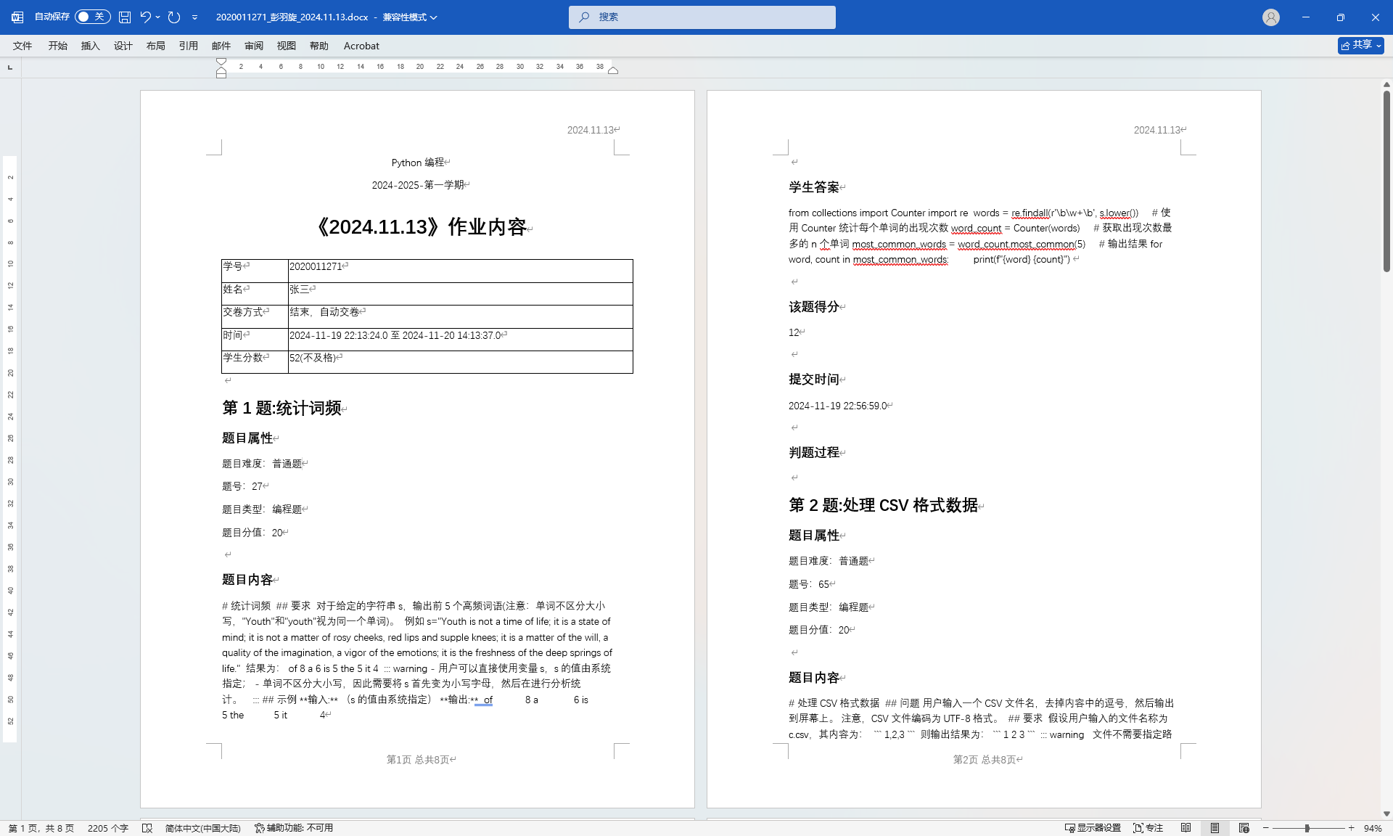The height and width of the screenshot is (836, 1393).
Task: Click the title 《2024.11.13》作业内容
Action: [x=419, y=227]
